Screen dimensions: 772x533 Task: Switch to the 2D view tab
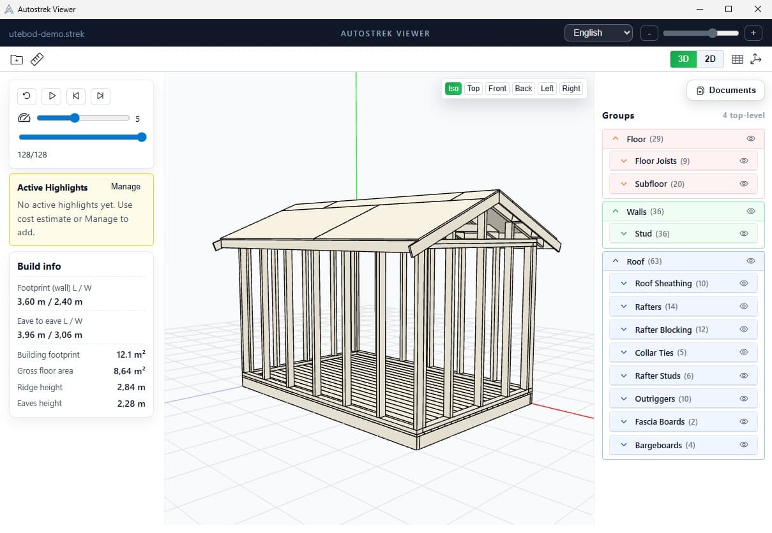[x=710, y=59]
